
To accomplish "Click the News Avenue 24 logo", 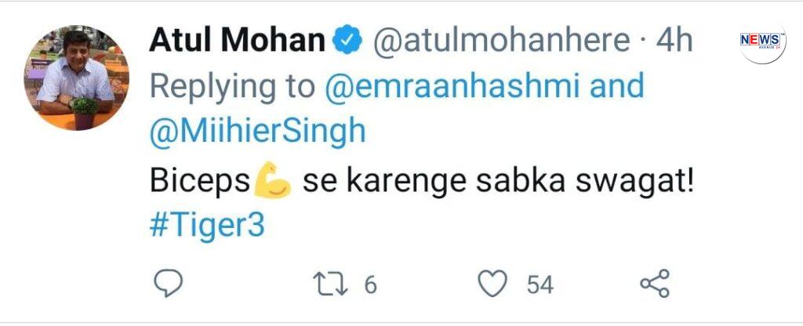I will tap(761, 42).
